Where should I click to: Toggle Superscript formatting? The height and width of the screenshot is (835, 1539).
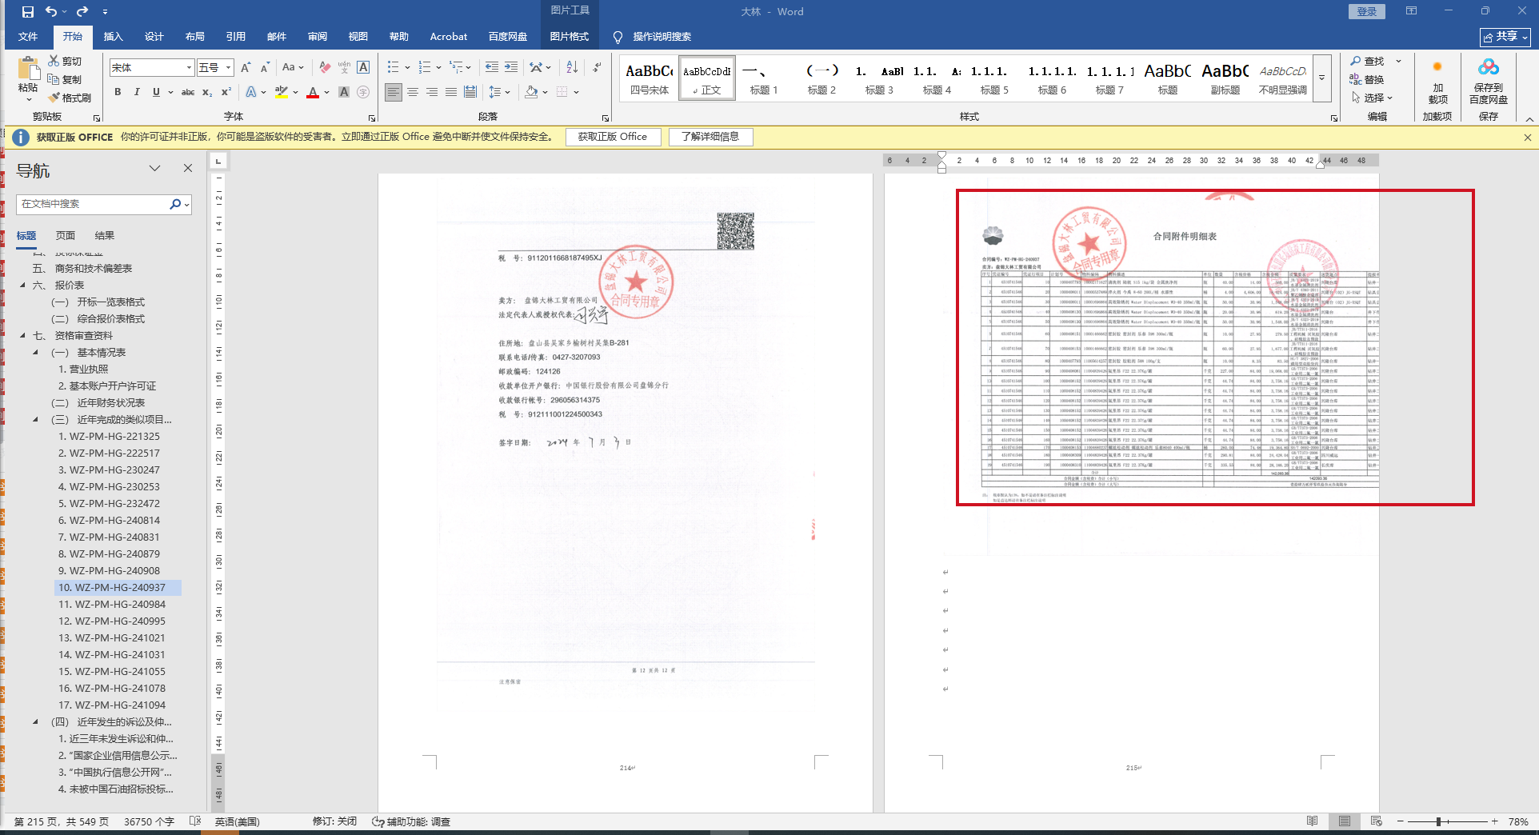click(x=226, y=92)
